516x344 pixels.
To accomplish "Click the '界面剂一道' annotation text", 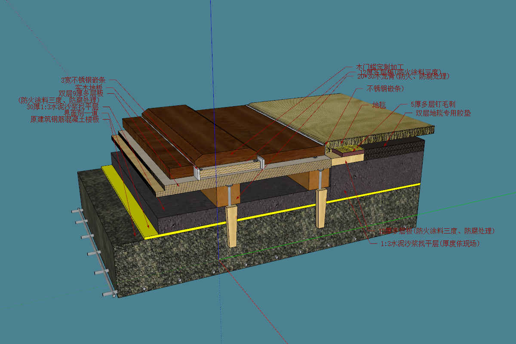I will coord(82,113).
